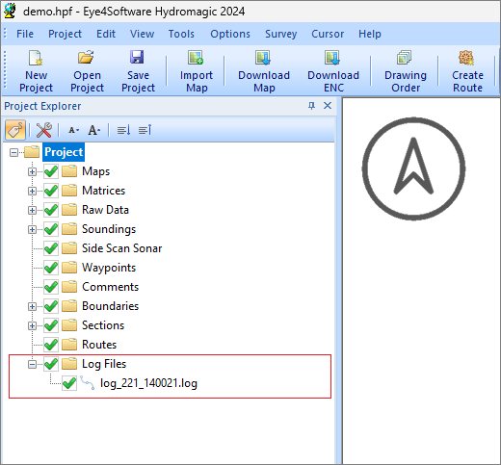This screenshot has height=465, width=501.
Task: Select the Waypoints tree label
Action: (x=109, y=268)
